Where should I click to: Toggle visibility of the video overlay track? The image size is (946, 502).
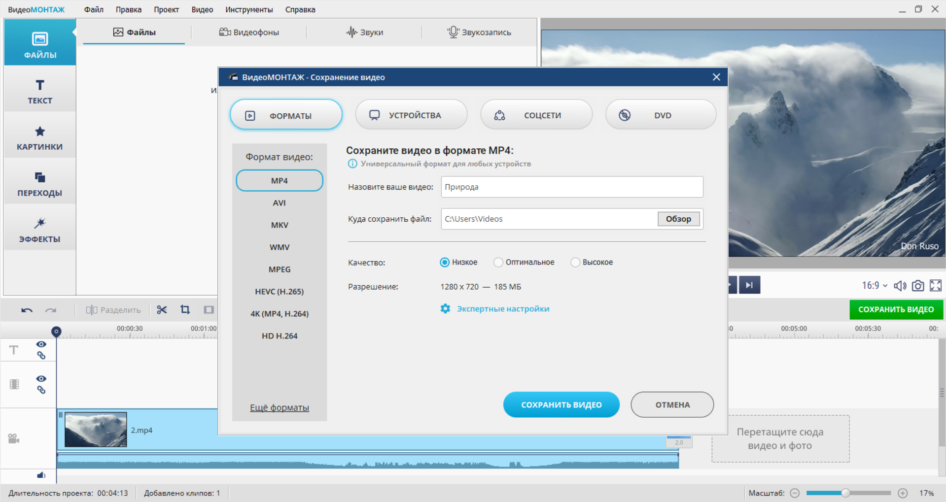click(41, 378)
